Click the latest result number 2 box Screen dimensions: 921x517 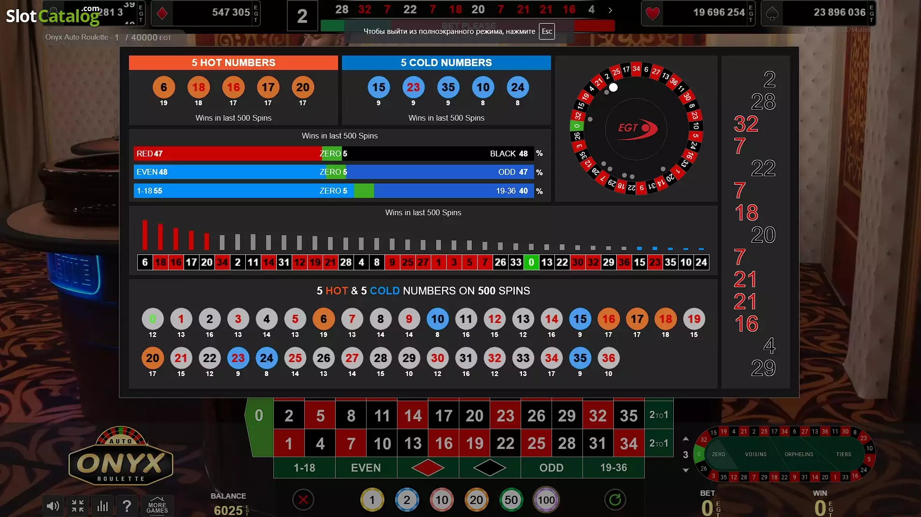pos(302,16)
